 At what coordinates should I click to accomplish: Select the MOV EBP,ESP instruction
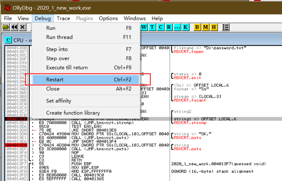(85, 167)
